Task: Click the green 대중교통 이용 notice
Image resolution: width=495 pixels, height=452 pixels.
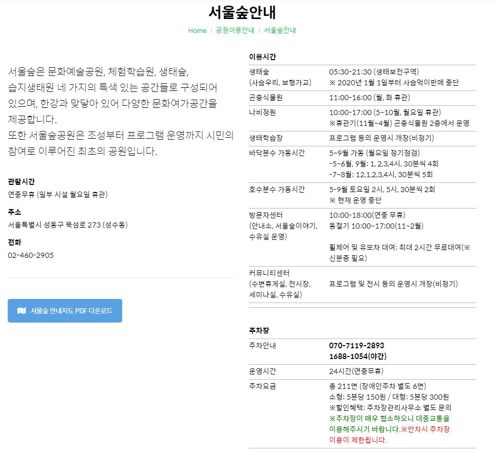Action: pos(389,418)
